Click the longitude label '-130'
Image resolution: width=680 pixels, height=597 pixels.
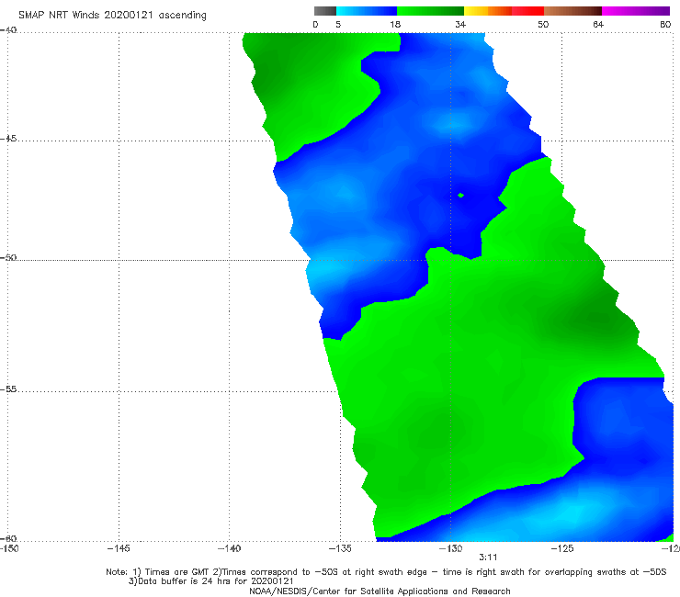[x=450, y=548]
